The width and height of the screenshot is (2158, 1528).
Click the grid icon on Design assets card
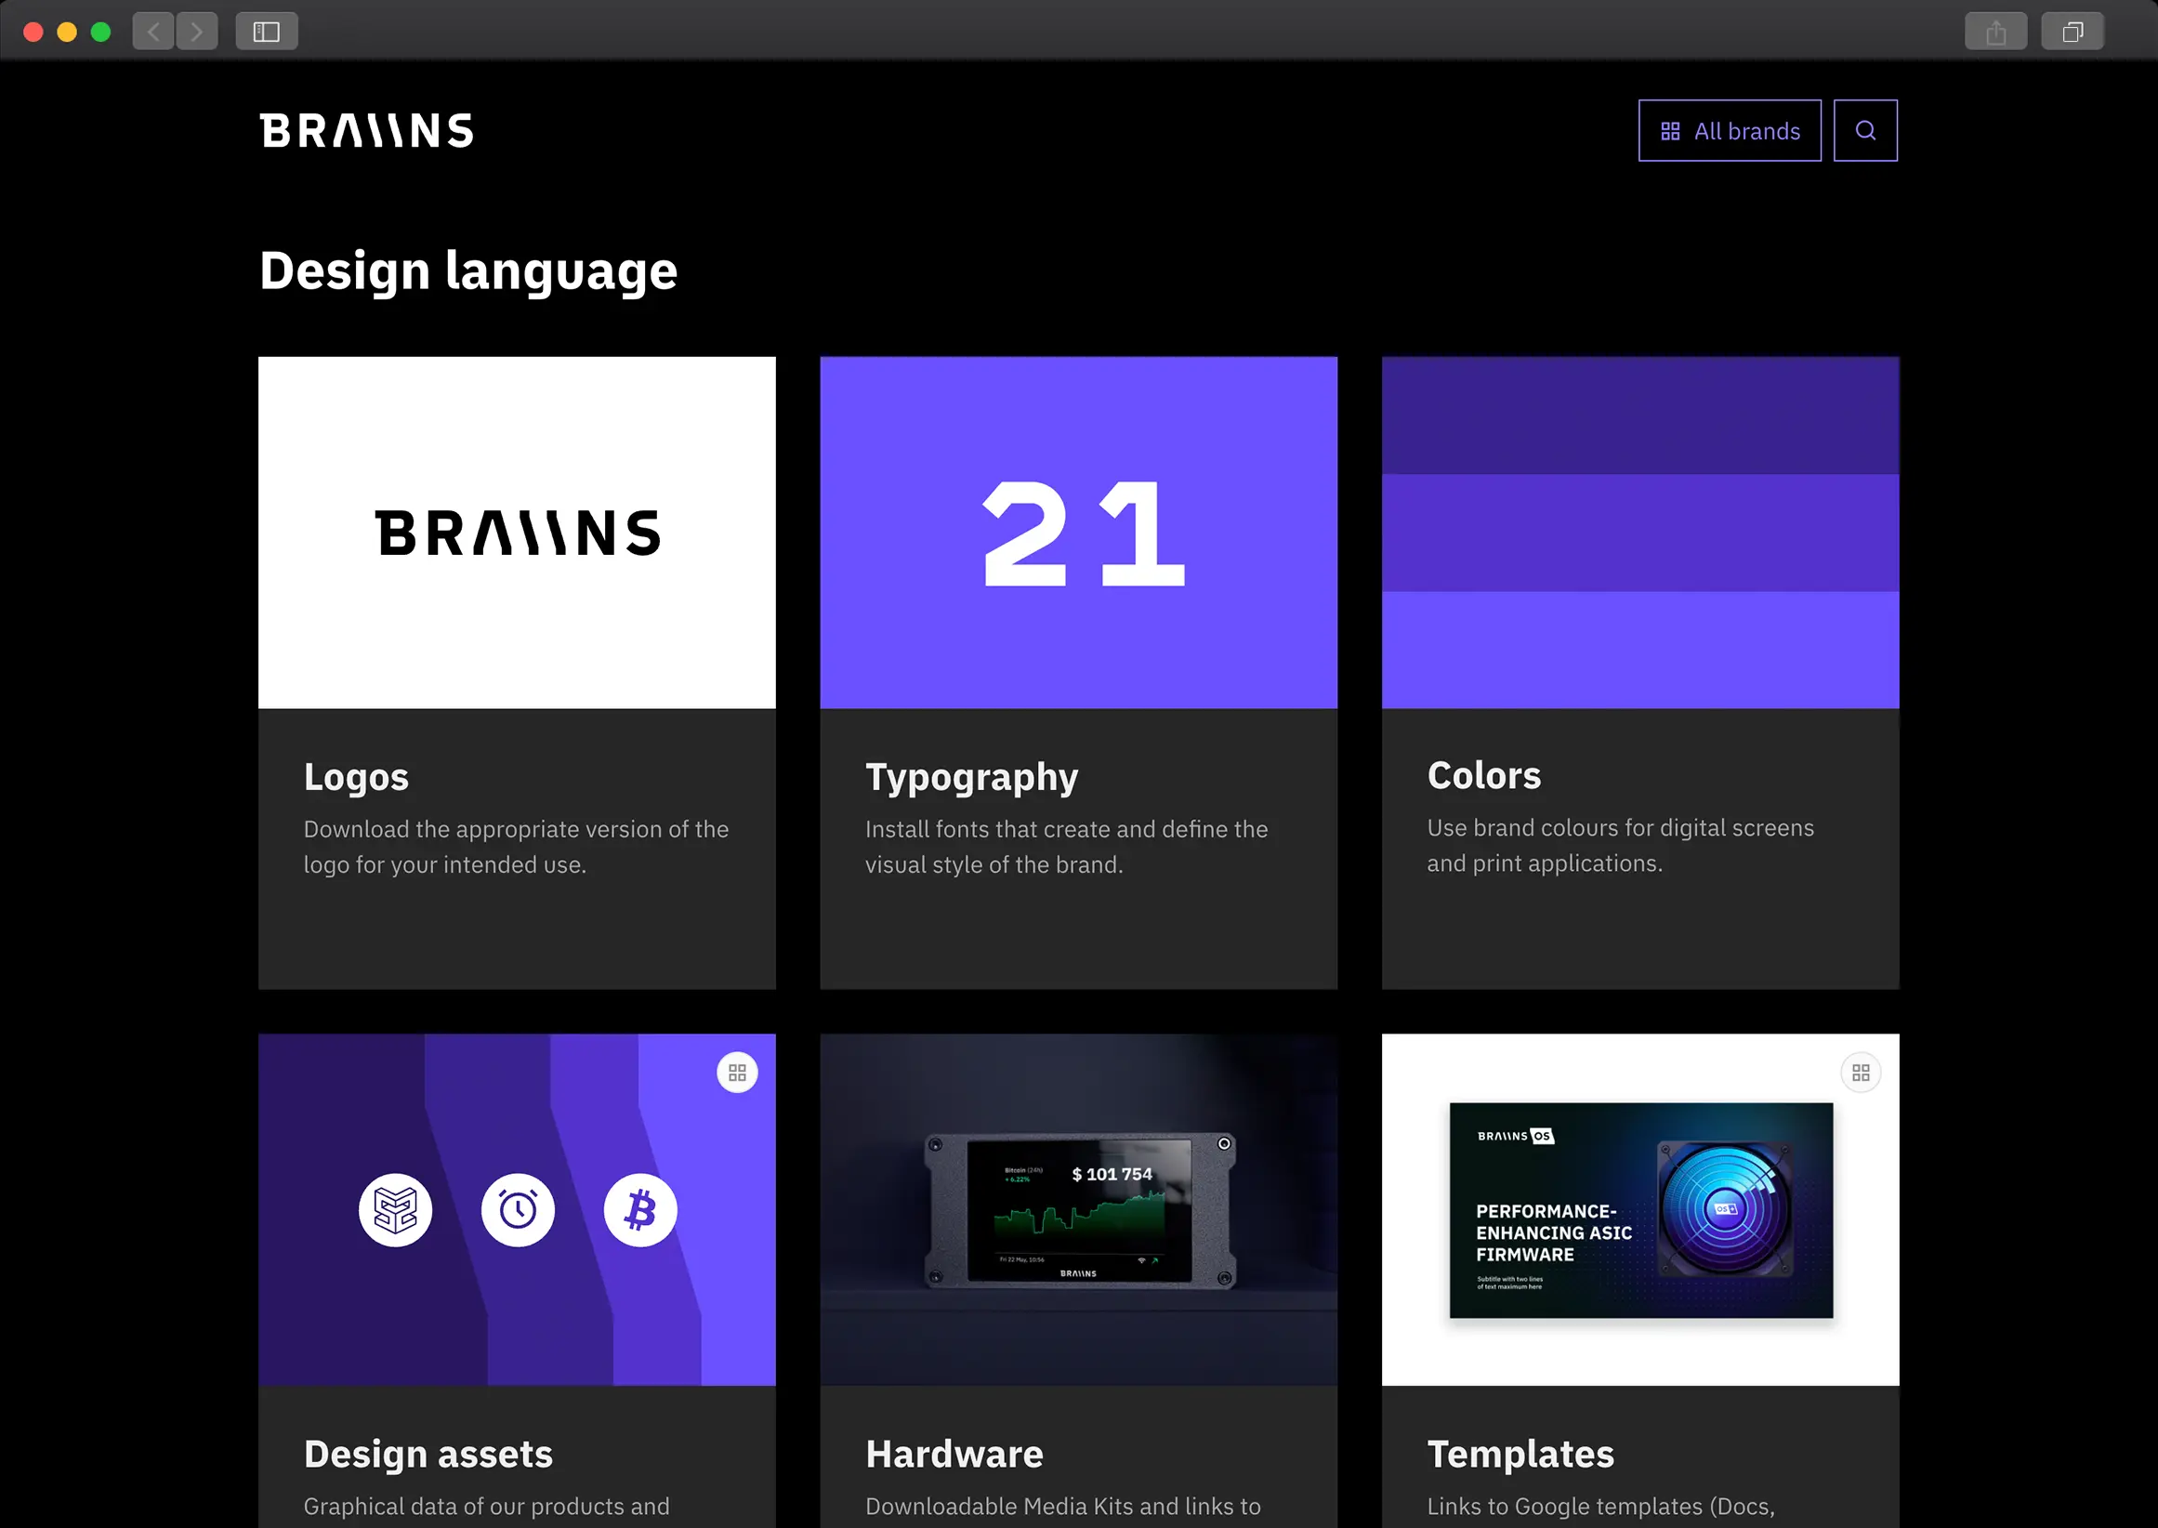tap(738, 1073)
